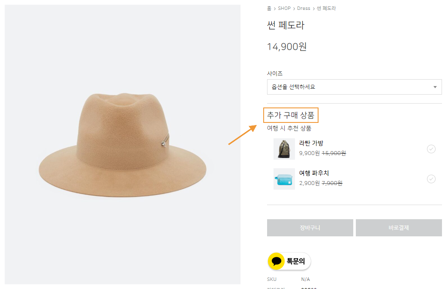Click the KakaoTalk speech bubble icon
The image size is (448, 289).
[277, 261]
